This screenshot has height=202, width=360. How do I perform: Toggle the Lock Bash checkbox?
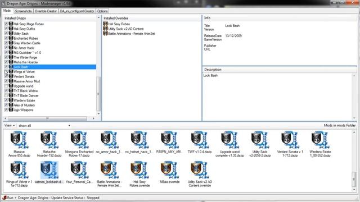6,67
